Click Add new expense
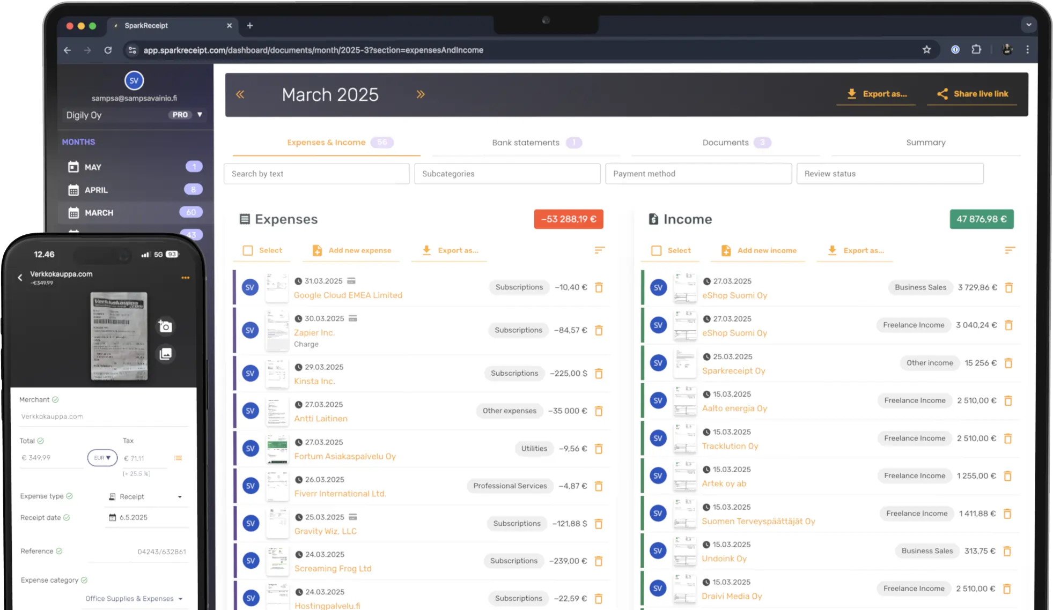The width and height of the screenshot is (1053, 610). [352, 250]
